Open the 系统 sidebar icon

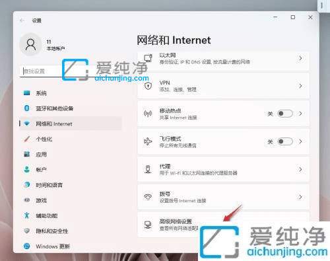point(27,93)
